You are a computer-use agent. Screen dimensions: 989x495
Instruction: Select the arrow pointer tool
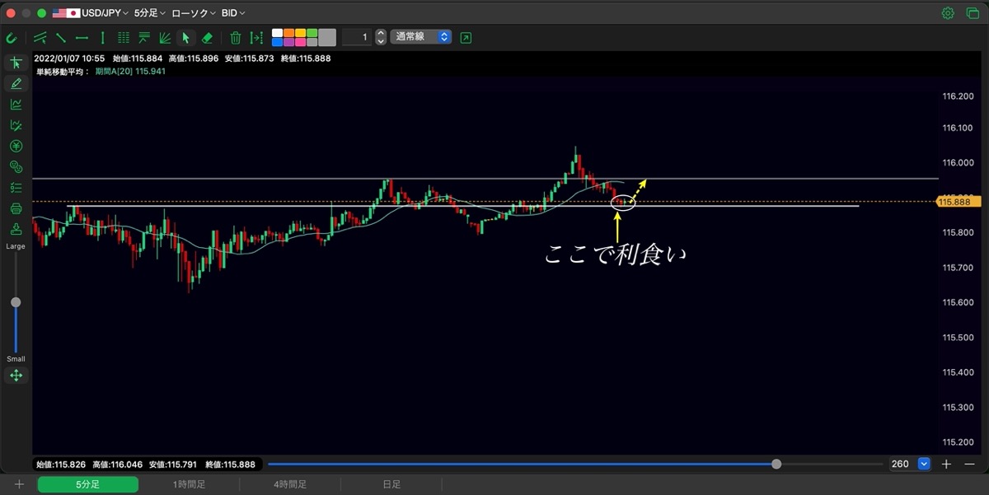(x=186, y=37)
